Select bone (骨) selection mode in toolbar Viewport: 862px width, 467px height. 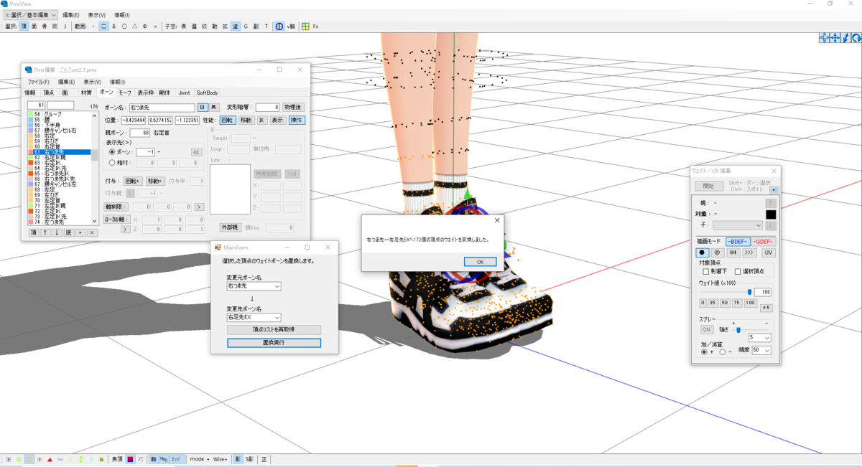click(x=44, y=26)
